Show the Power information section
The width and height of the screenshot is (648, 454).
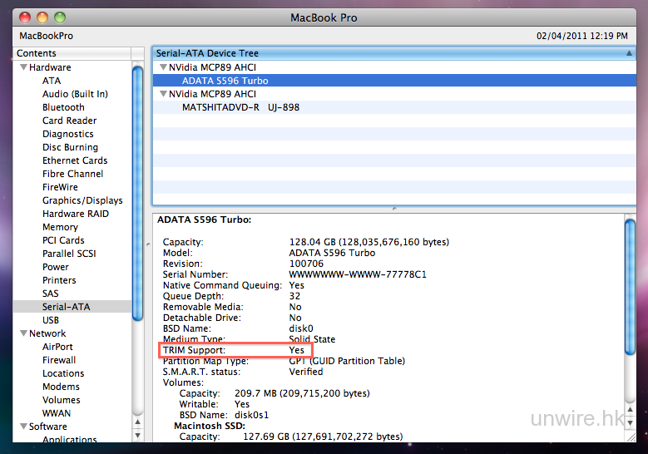(56, 267)
